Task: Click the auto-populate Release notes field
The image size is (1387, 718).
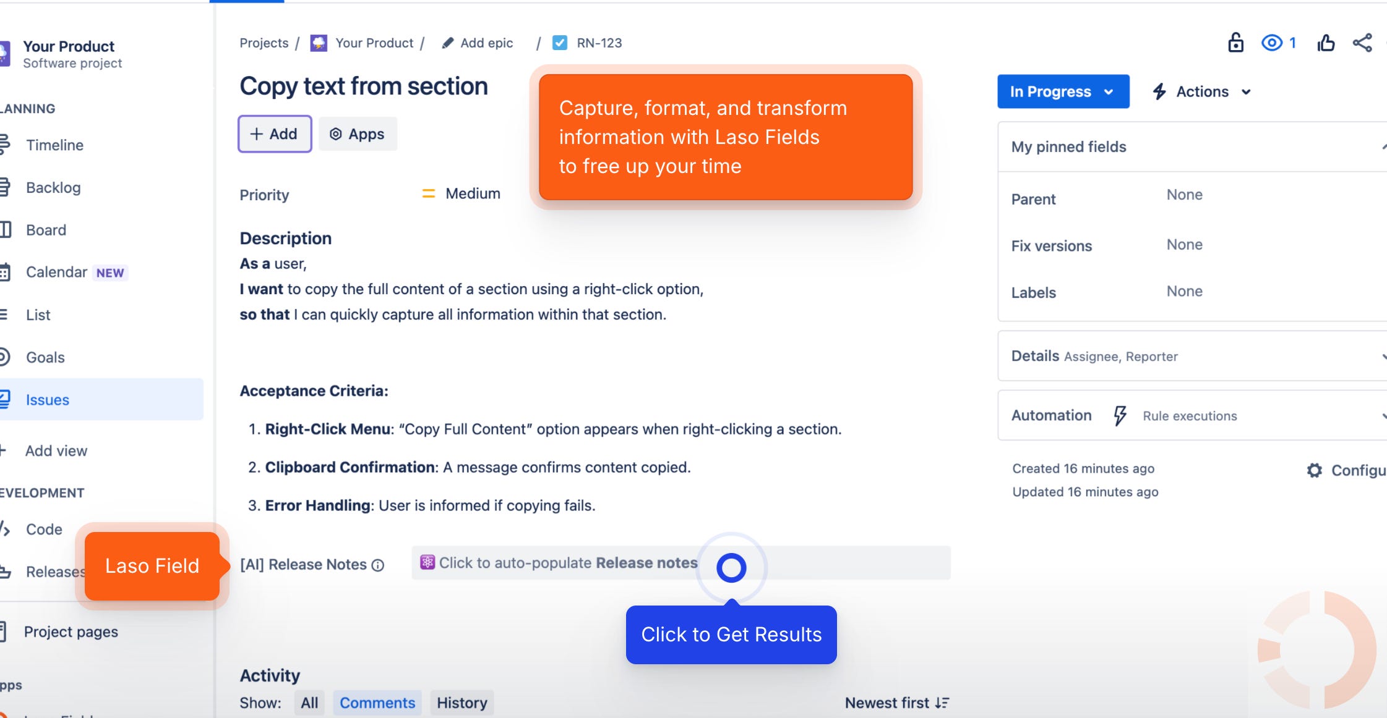Action: (568, 563)
